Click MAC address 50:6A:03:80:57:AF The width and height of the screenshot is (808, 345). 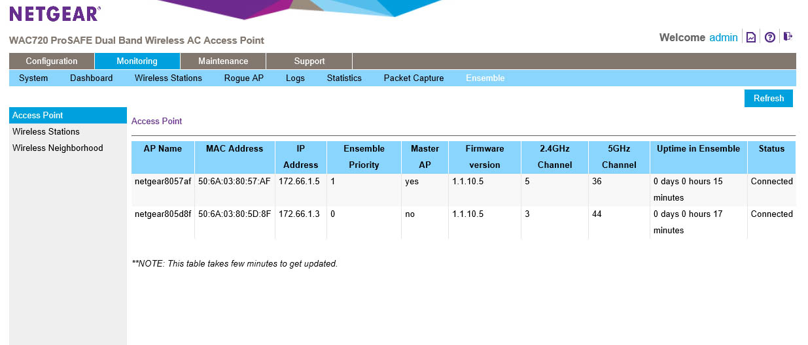coord(234,181)
